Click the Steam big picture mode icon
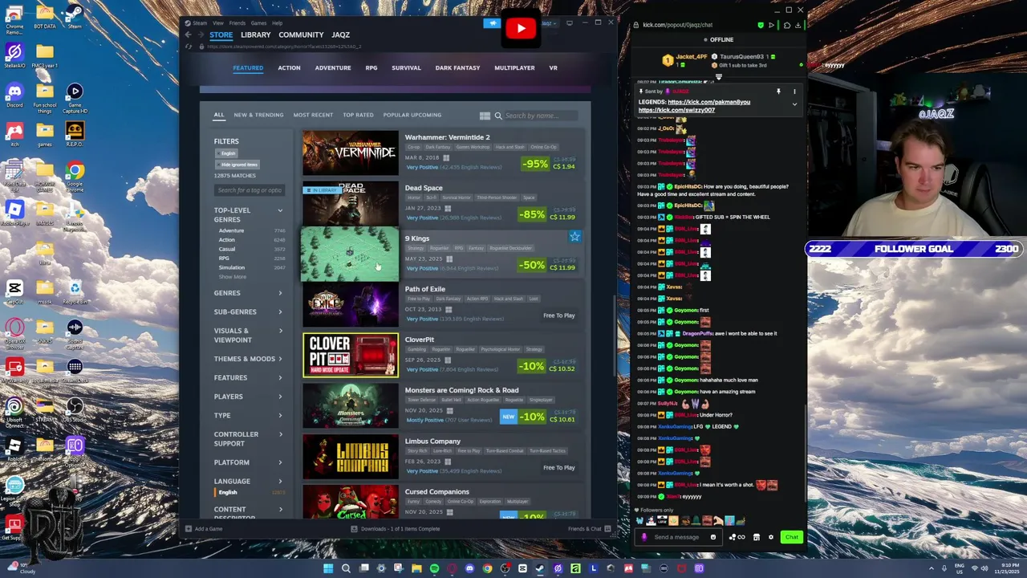Image resolution: width=1027 pixels, height=578 pixels. (570, 23)
